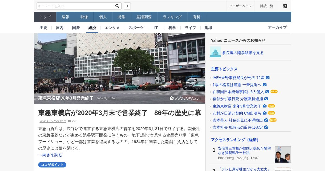Open rank 2 article 「テレビ局が株主だから大丈夫」
The width and height of the screenshot is (325, 171).
tap(244, 169)
